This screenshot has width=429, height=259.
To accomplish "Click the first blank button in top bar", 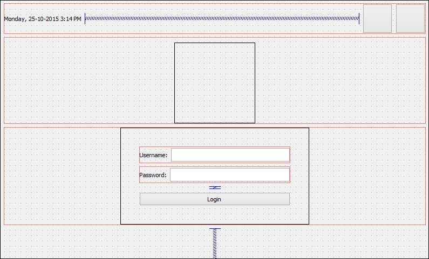I will click(x=377, y=18).
